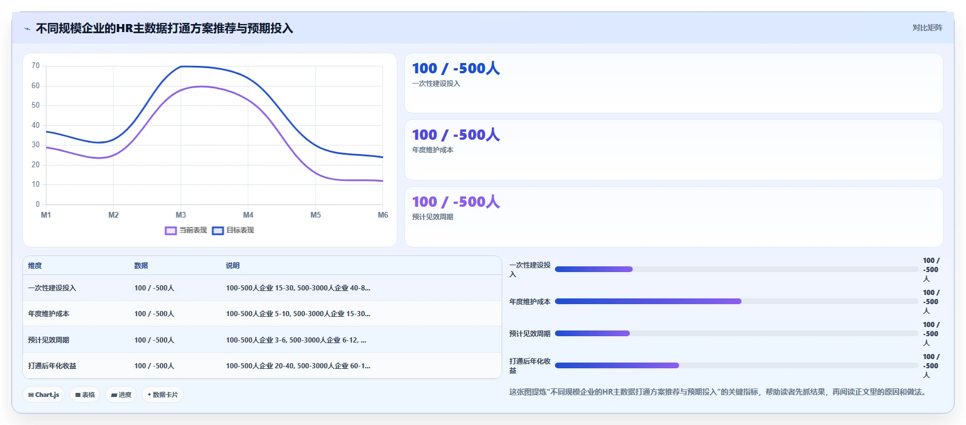
Task: Select the 年度维护成本 table row
Action: click(x=262, y=314)
